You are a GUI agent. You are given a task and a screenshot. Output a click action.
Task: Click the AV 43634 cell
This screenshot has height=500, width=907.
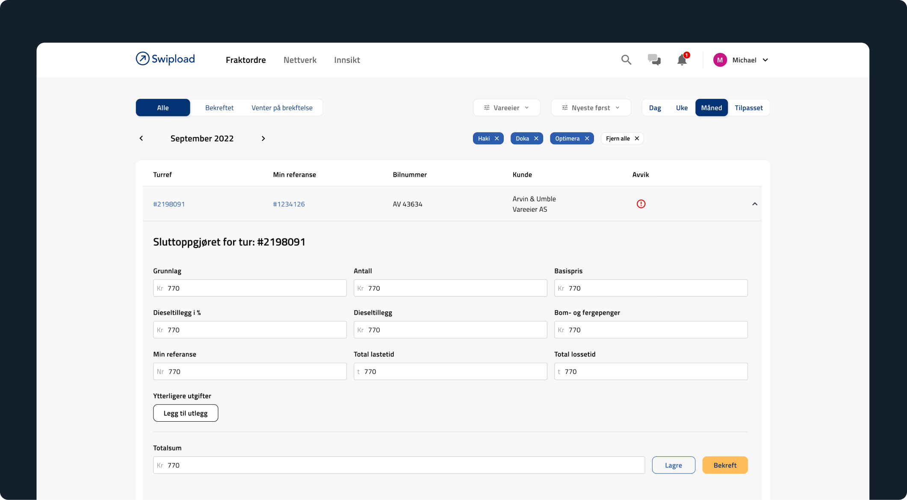[x=408, y=204]
